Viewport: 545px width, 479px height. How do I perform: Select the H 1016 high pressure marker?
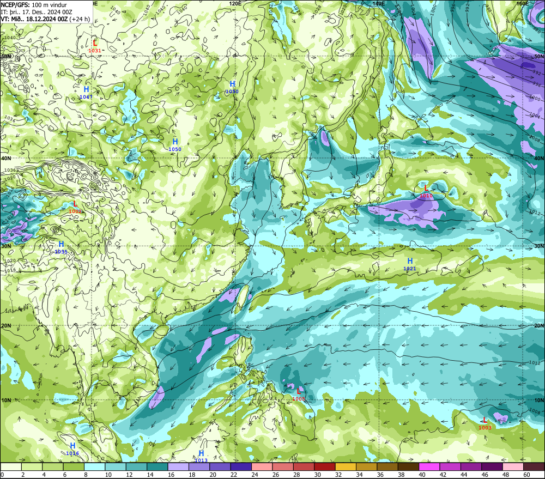pyautogui.click(x=72, y=449)
